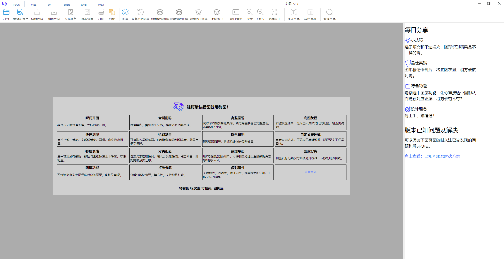Click the 告别乱码 feature cell

pos(165,122)
